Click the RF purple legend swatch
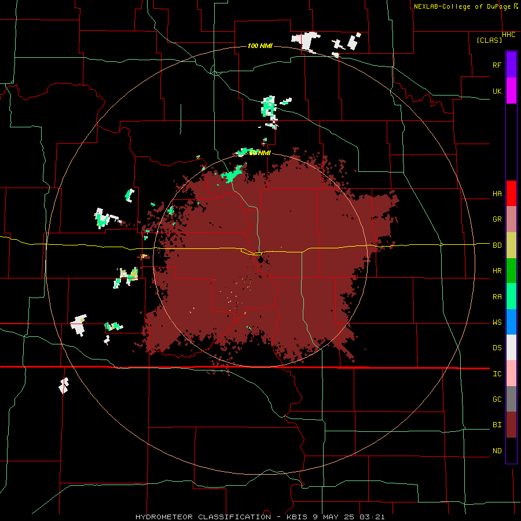The image size is (521, 521). point(511,65)
